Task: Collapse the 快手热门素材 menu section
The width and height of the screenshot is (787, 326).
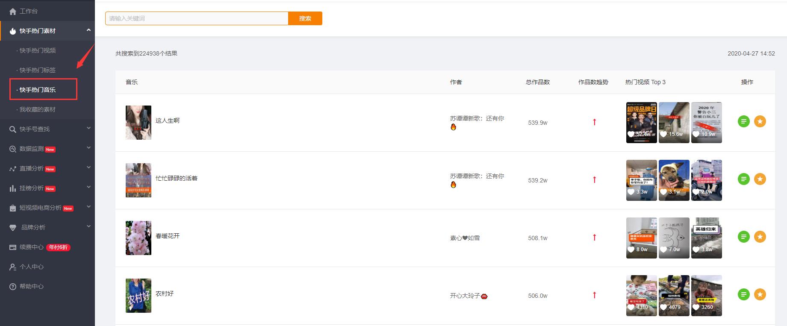Action: pos(88,30)
